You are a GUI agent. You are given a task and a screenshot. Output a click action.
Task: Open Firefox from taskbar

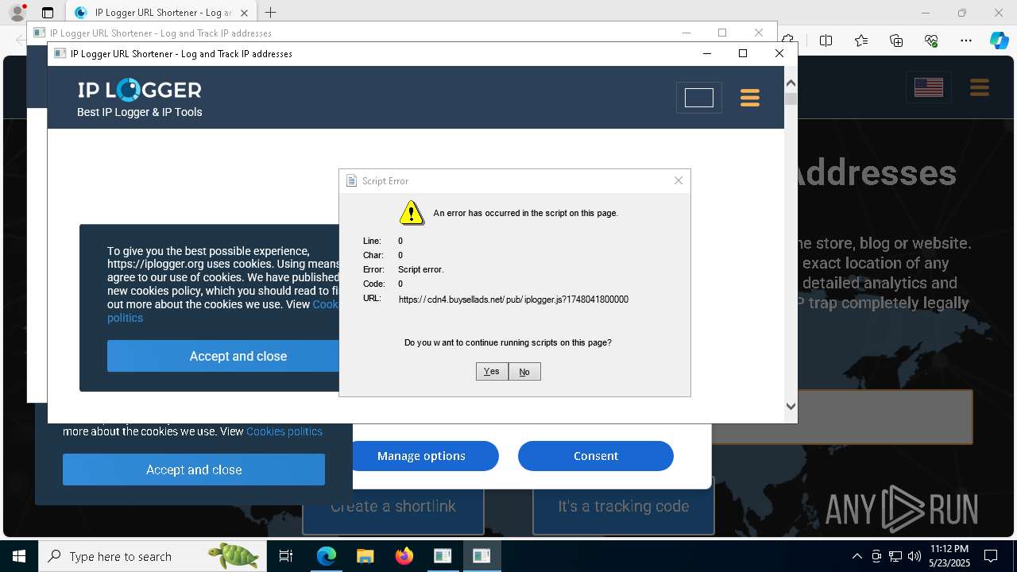pyautogui.click(x=404, y=556)
